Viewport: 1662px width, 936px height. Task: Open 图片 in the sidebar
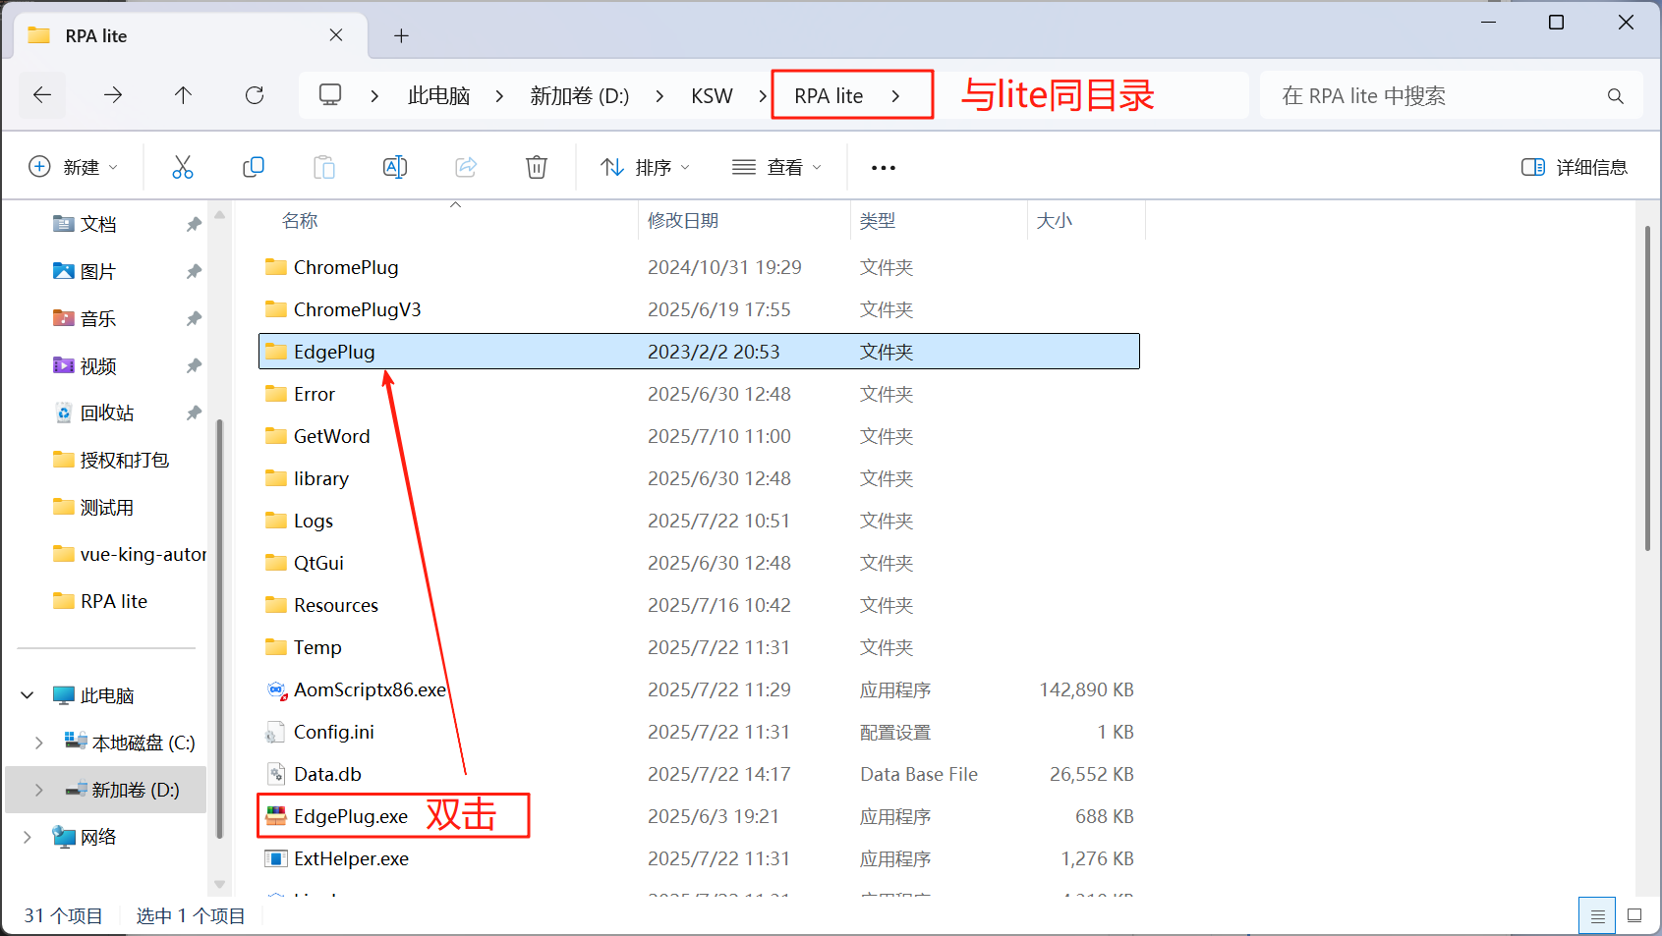click(97, 271)
